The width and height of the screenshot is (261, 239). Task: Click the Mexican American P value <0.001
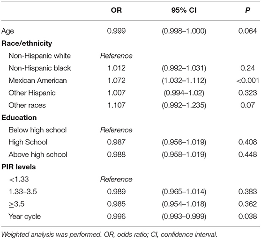tap(248, 80)
